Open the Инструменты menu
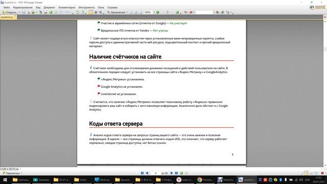Image resolution: width=327 pixels, height=184 pixels. pyautogui.click(x=86, y=7)
